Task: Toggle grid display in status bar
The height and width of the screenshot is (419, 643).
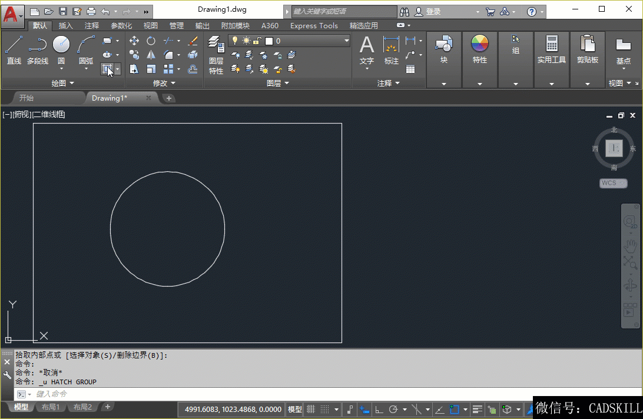Action: point(310,410)
